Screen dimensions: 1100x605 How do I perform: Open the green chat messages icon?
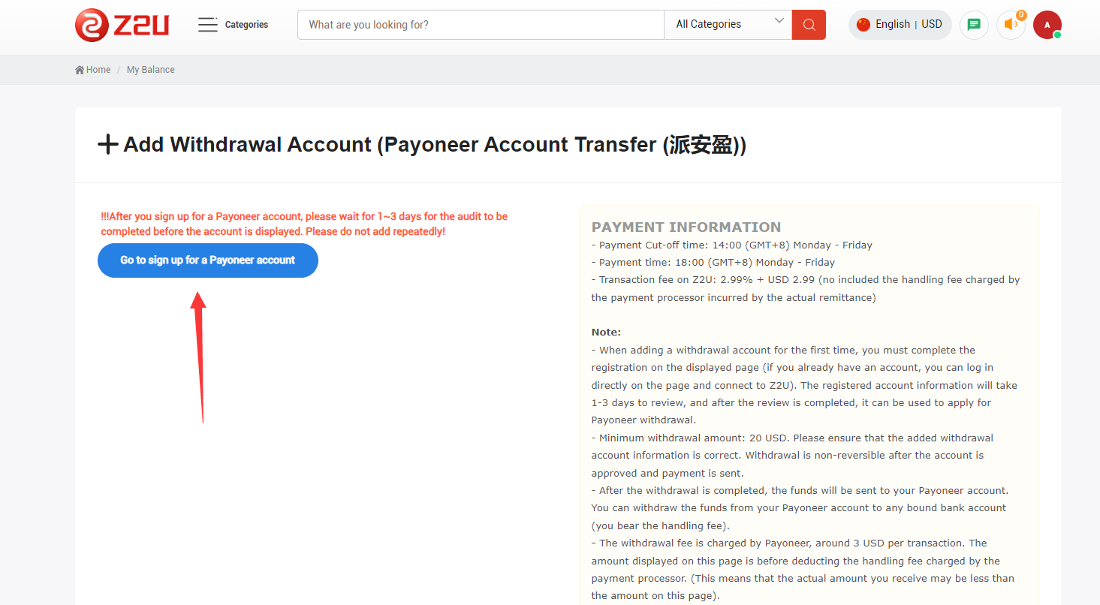(x=974, y=25)
